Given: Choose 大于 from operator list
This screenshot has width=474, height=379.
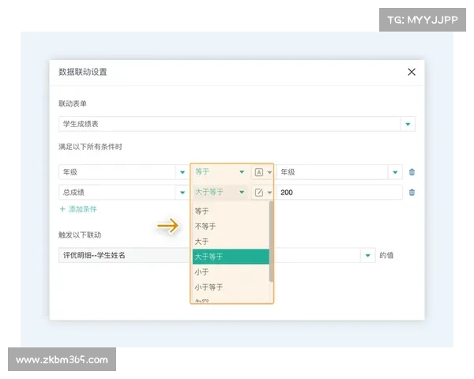Looking at the screenshot, I should pos(231,241).
